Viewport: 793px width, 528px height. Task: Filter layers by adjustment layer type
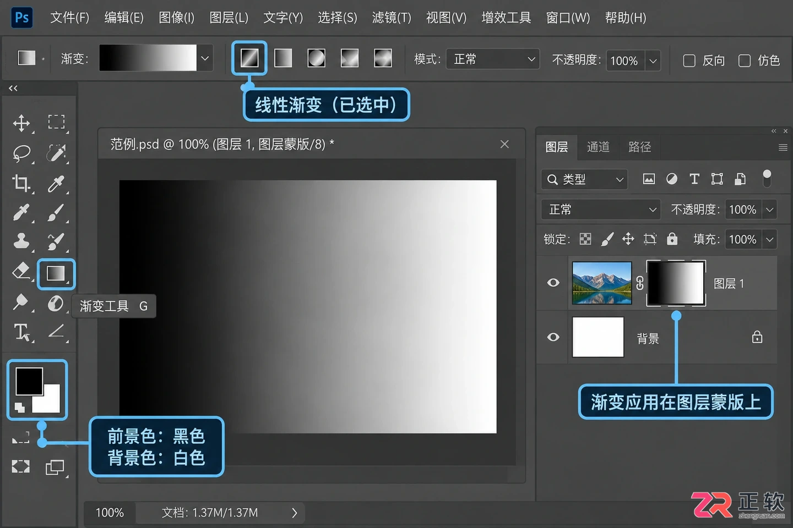pos(672,179)
